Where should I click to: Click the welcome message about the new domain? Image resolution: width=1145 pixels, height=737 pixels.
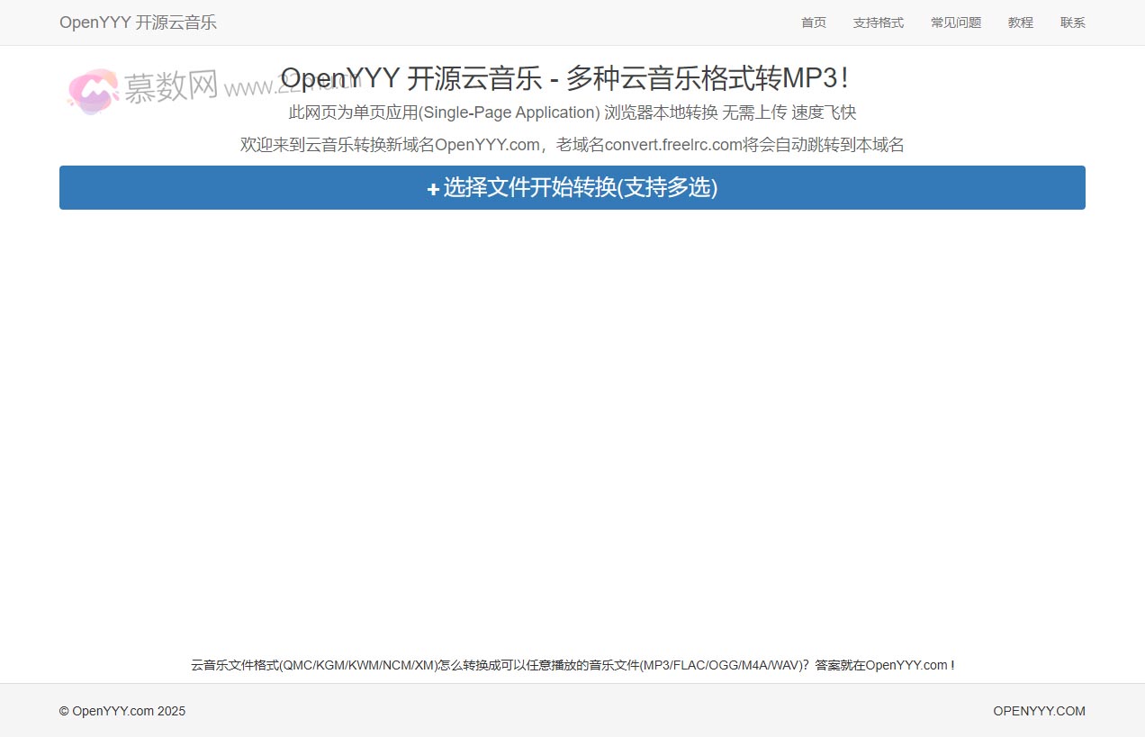pos(572,144)
